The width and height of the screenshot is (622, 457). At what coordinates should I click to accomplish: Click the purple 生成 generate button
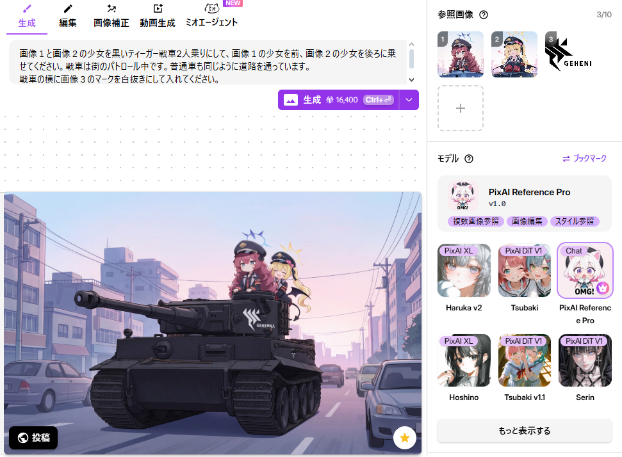point(338,100)
